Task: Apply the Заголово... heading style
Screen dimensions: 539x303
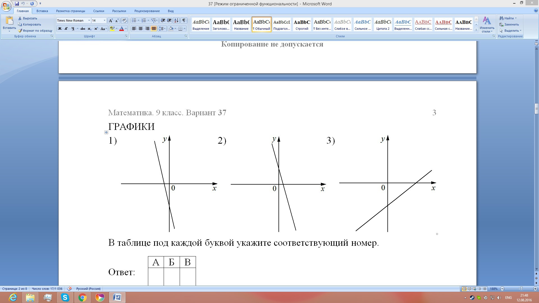Action: [221, 24]
